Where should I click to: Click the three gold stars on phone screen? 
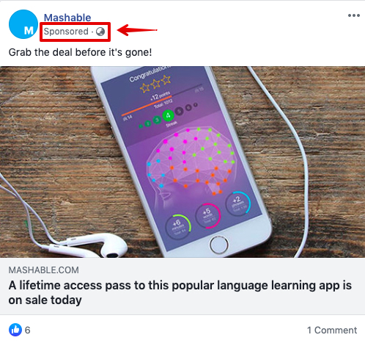click(155, 83)
